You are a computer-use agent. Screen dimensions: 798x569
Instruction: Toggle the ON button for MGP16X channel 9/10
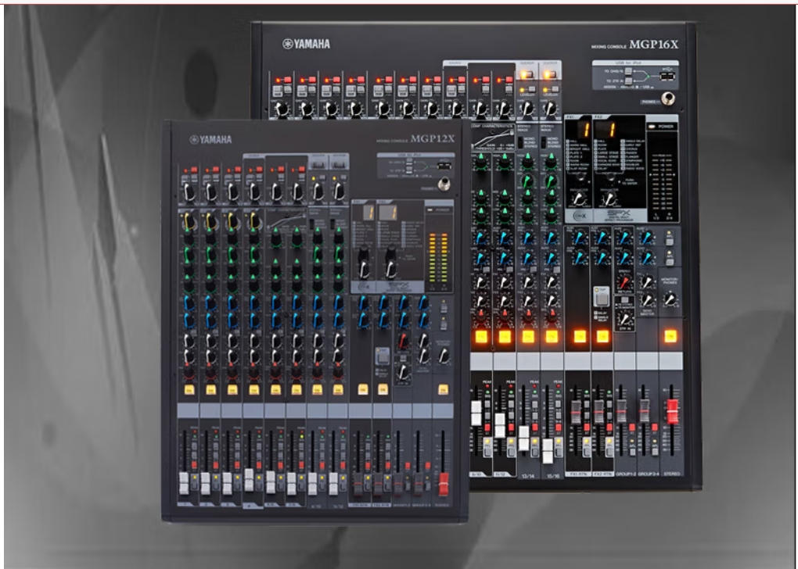click(481, 336)
